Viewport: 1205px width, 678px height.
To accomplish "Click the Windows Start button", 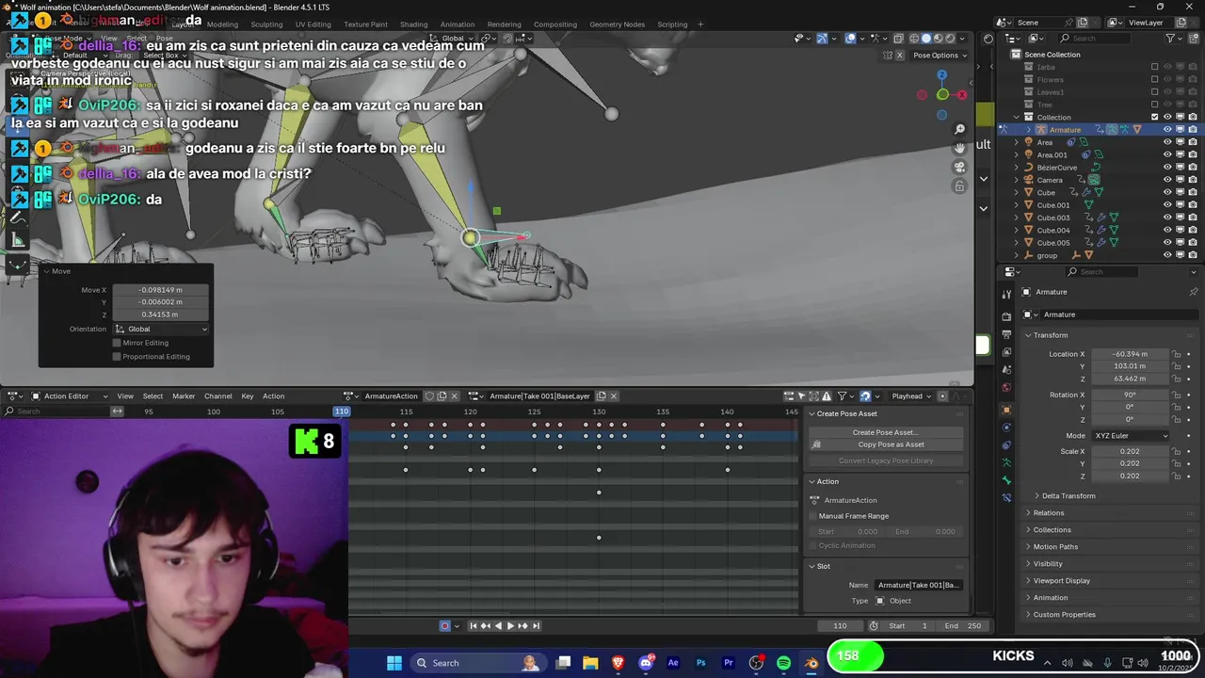I will pos(394,663).
